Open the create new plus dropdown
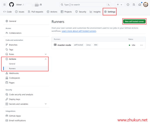 pos(119,5)
